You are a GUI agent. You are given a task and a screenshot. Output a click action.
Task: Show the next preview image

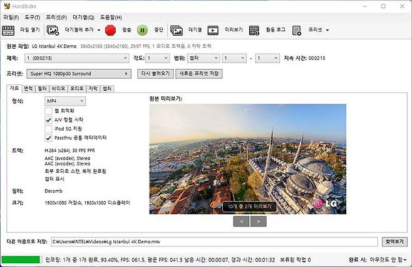tap(259, 221)
